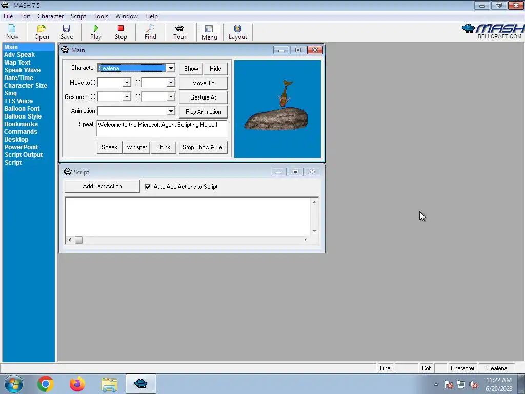This screenshot has width=525, height=394.
Task: Select Character Size in the sidebar
Action: point(26,86)
